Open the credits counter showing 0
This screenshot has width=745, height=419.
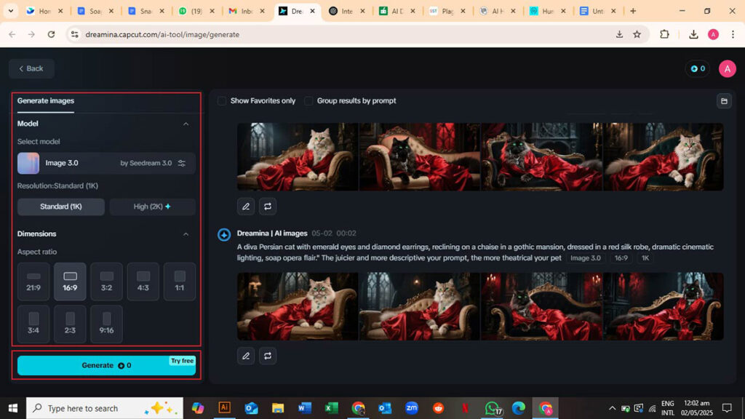[698, 69]
